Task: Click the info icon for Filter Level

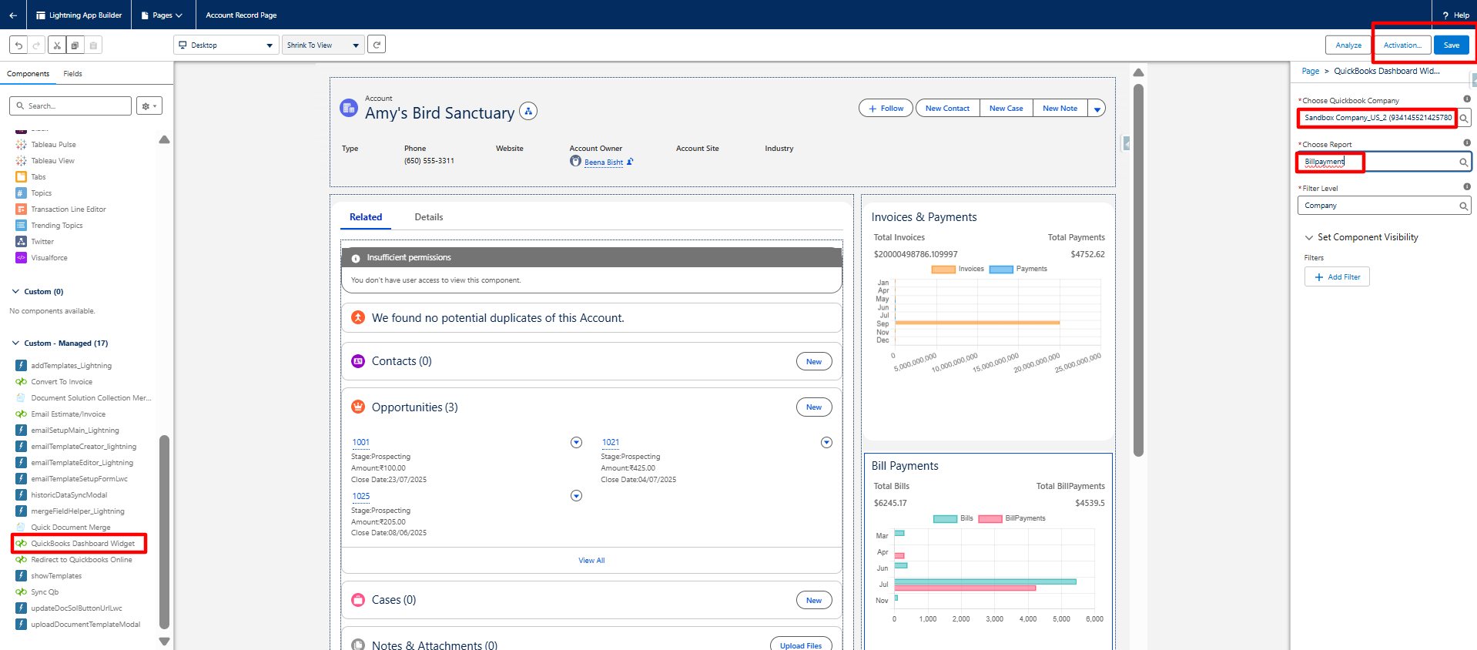Action: pos(1467,186)
